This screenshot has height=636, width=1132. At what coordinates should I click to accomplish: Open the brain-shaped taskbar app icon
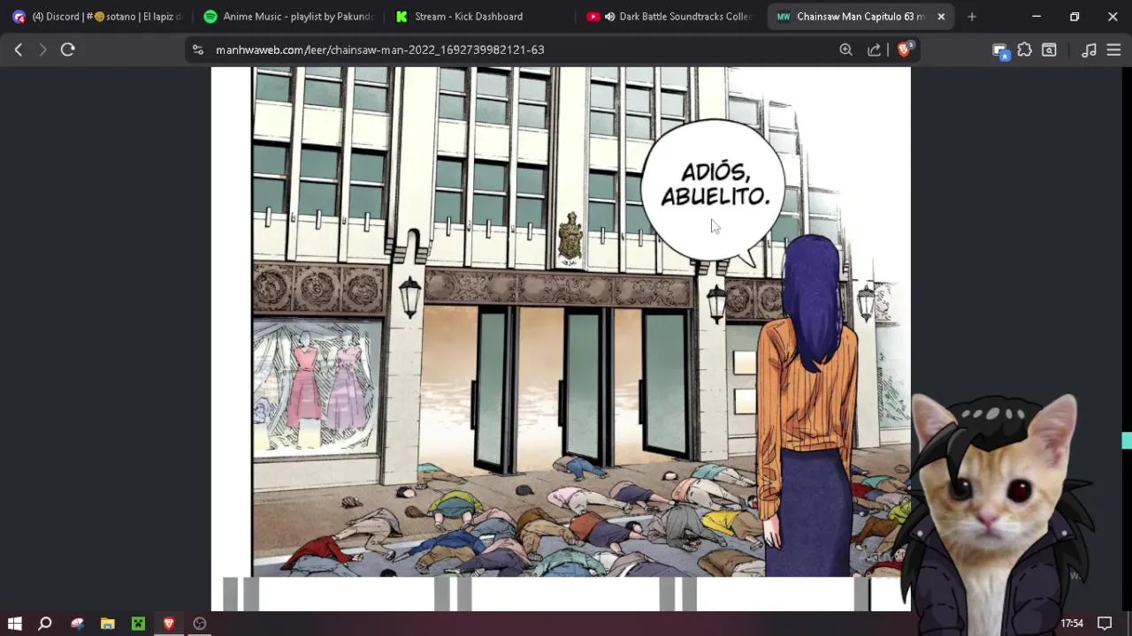(x=77, y=624)
